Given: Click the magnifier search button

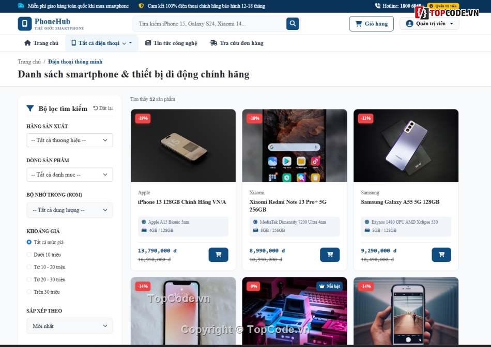Looking at the screenshot, I should (293, 23).
